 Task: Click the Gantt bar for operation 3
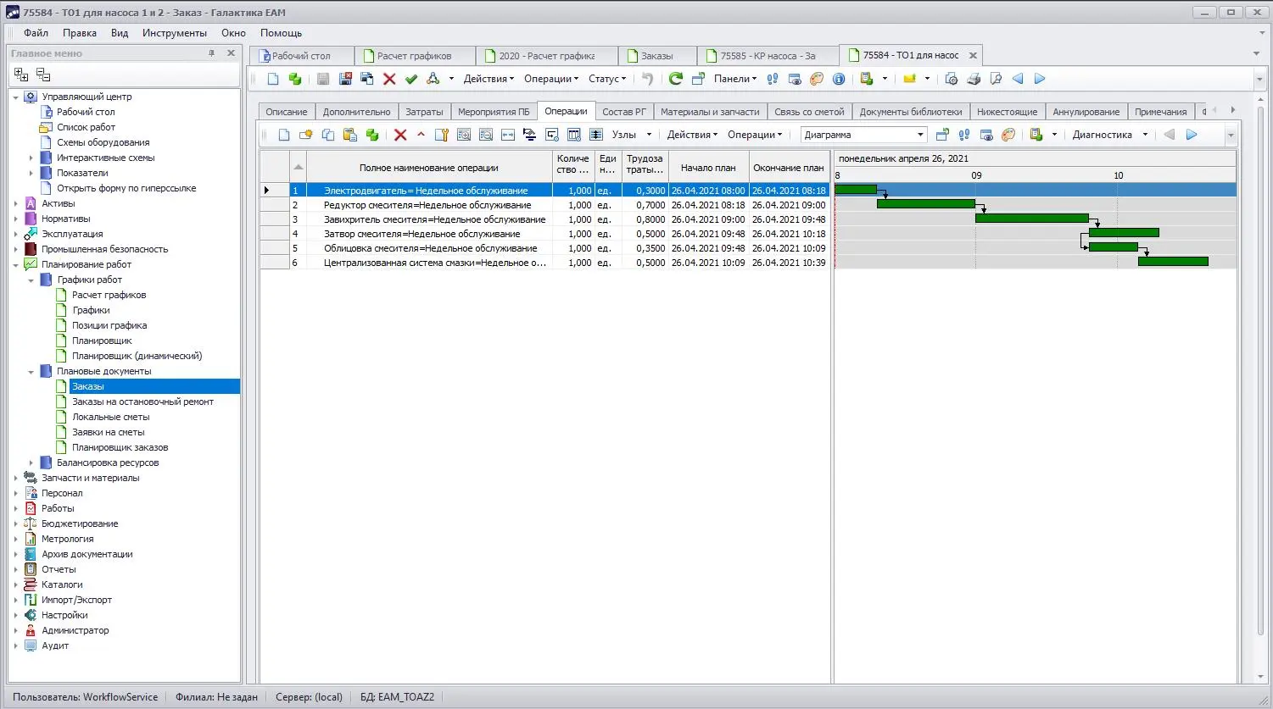(1031, 219)
